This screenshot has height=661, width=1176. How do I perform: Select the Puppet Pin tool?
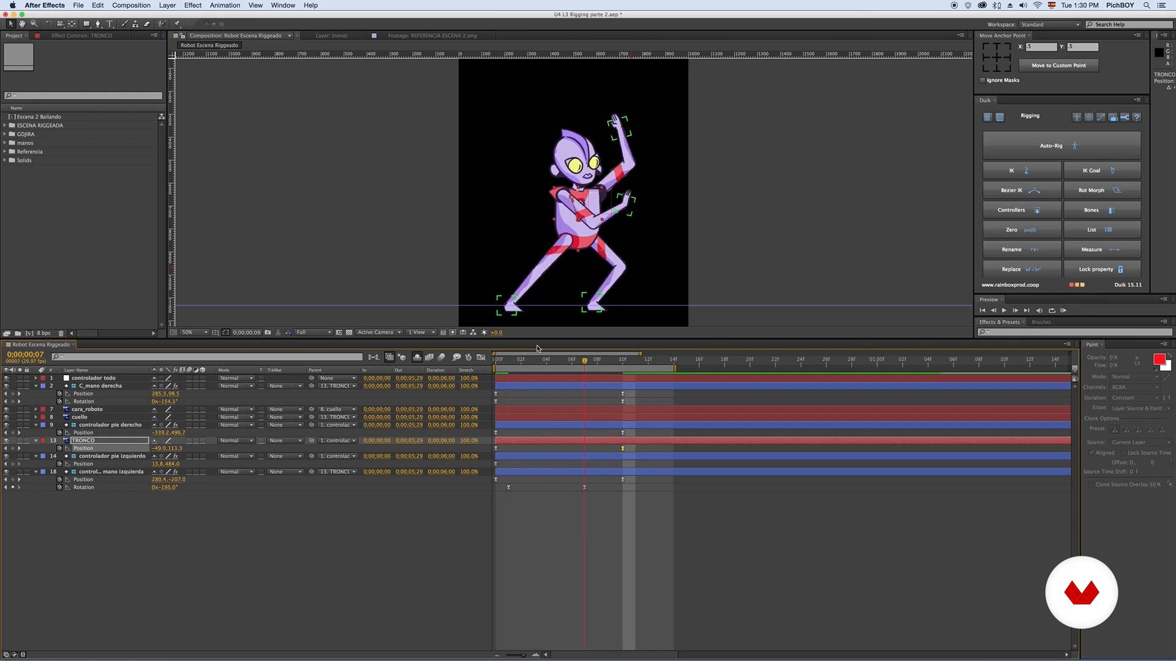click(x=177, y=24)
